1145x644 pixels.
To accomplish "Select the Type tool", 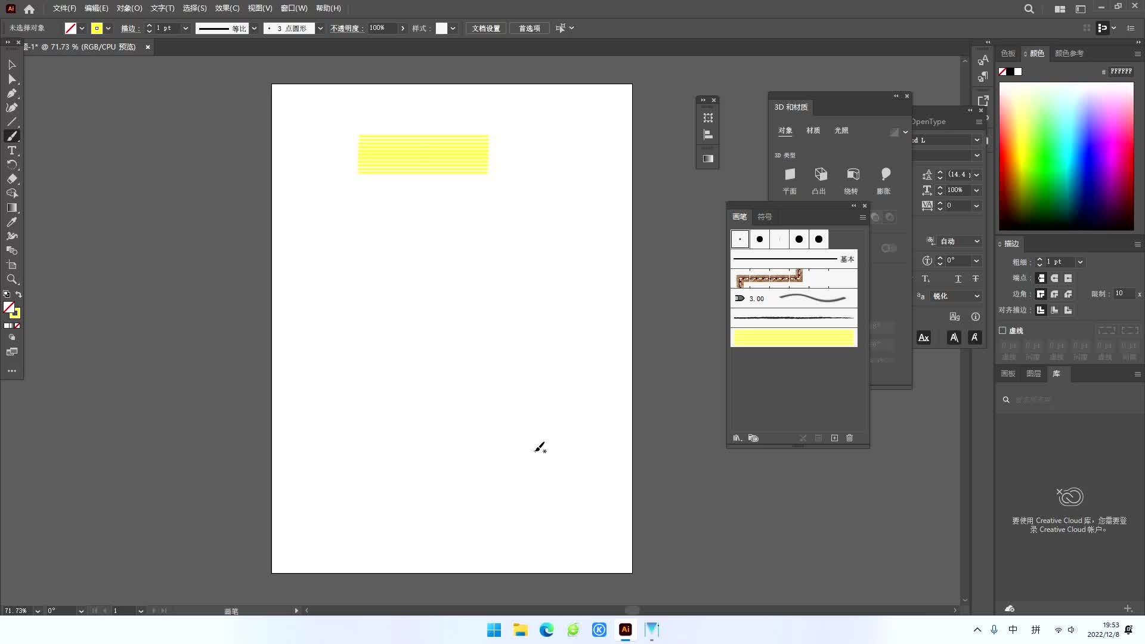I will [12, 150].
